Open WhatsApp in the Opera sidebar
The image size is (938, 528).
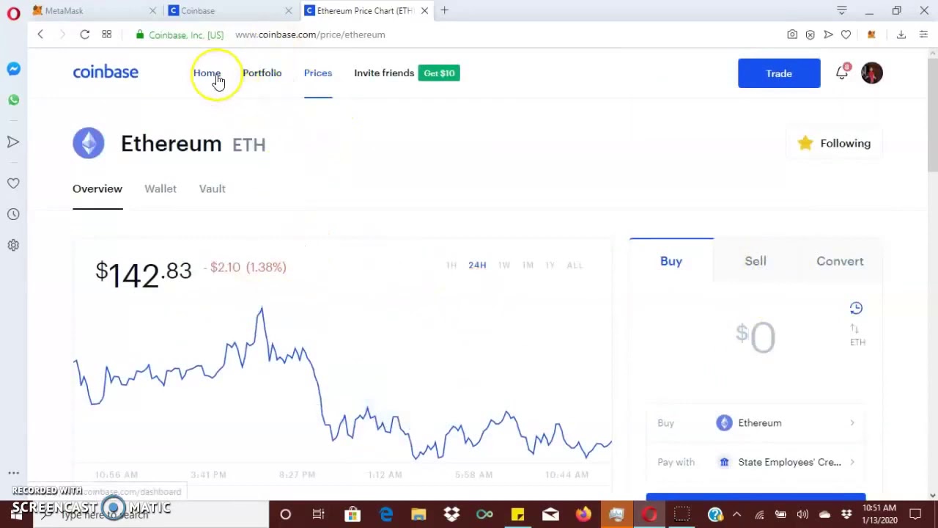pos(13,100)
